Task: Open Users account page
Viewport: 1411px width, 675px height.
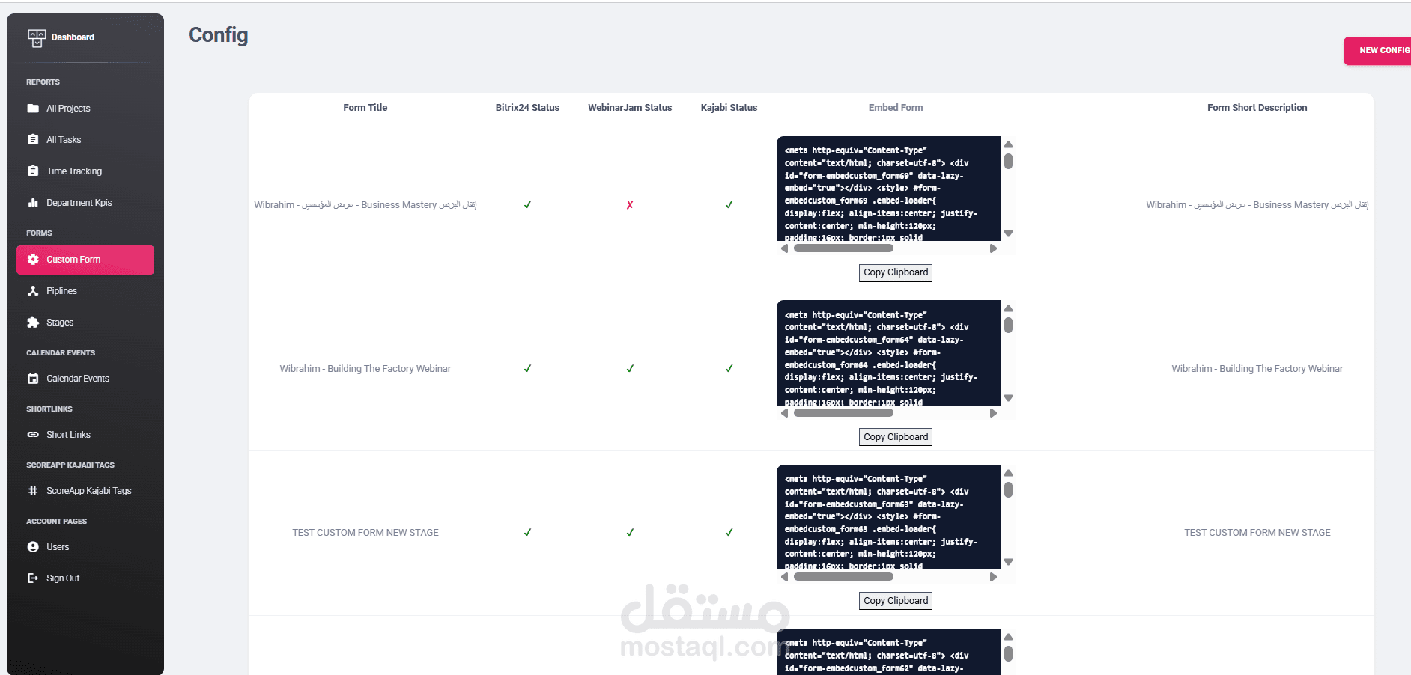Action: click(85, 547)
